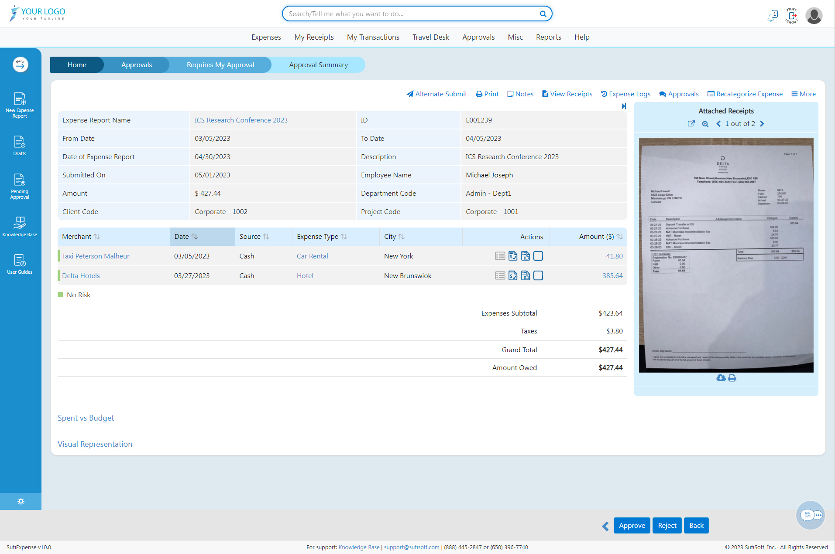This screenshot has width=835, height=554.
Task: Click the blue previous-report arrow near Approve
Action: [x=605, y=526]
